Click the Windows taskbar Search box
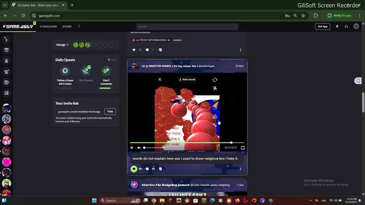 (x=120, y=201)
